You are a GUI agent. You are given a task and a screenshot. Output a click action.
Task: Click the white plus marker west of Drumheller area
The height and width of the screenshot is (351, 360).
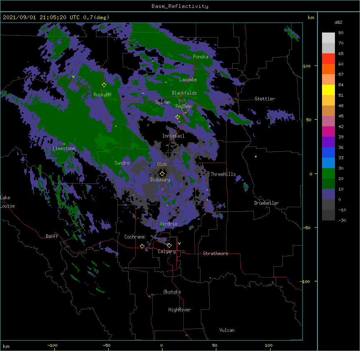point(256,156)
